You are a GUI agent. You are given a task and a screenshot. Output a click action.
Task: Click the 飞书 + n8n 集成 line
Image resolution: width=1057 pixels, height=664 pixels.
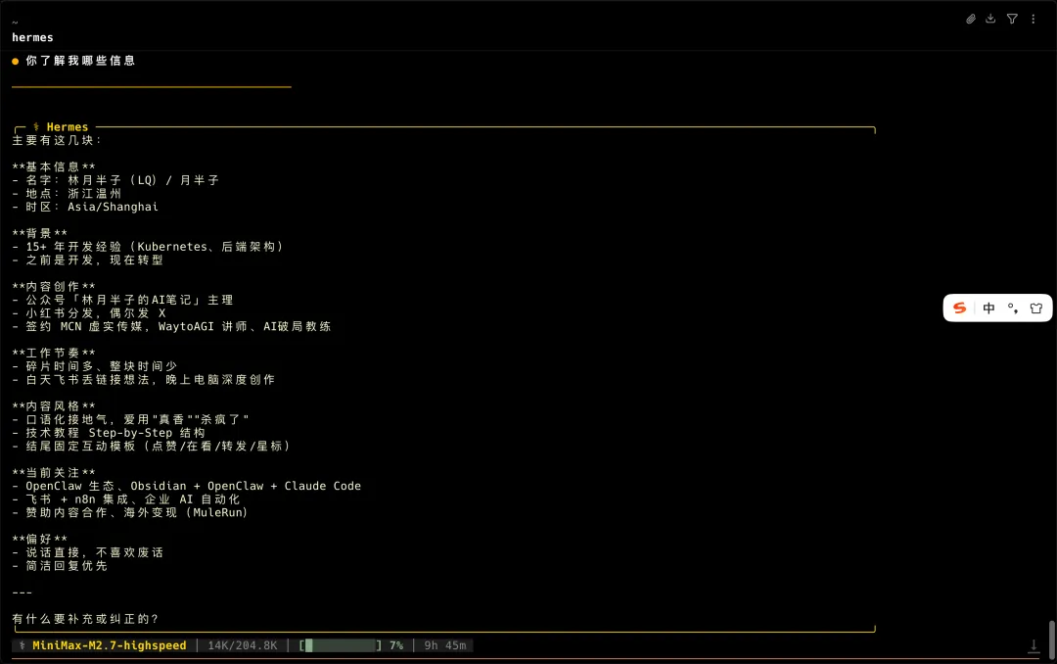click(126, 499)
